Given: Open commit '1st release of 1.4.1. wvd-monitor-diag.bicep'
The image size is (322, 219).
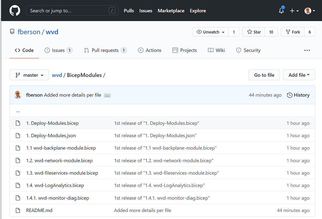Looking at the screenshot, I should point(162,198).
